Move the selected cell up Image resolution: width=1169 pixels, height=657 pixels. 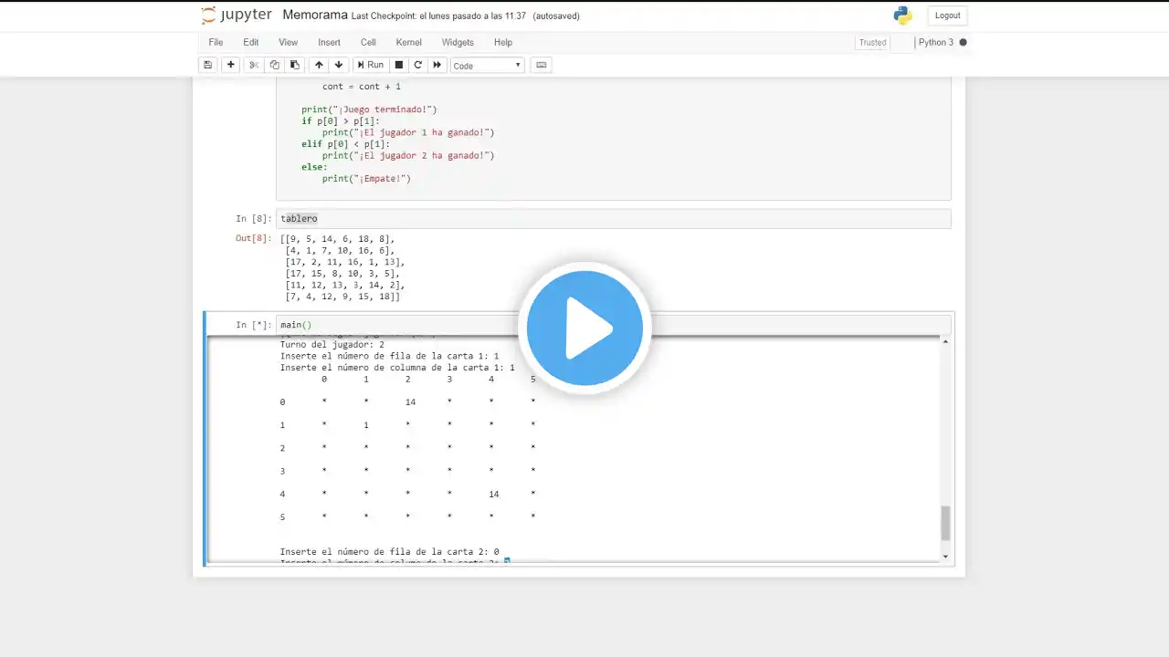point(319,65)
